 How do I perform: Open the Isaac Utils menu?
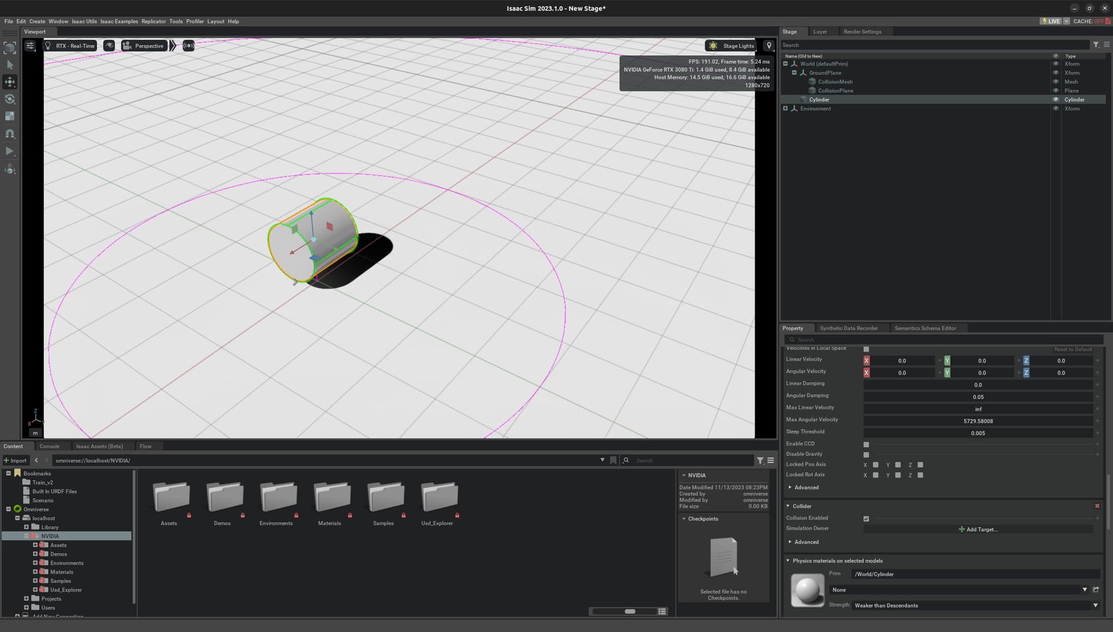(x=84, y=21)
